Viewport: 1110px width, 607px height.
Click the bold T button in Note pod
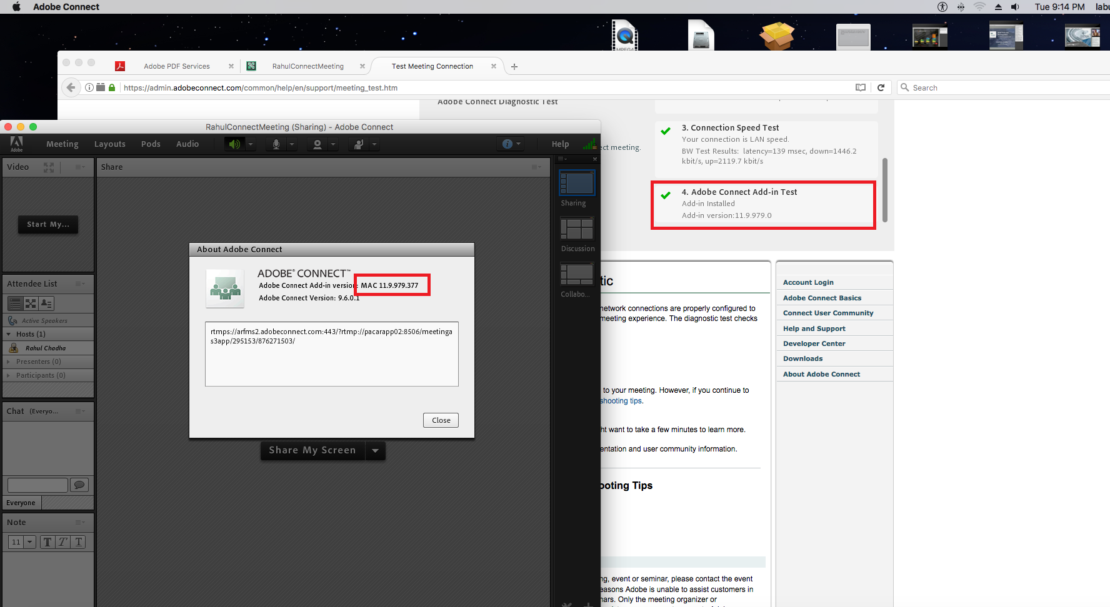pos(47,542)
